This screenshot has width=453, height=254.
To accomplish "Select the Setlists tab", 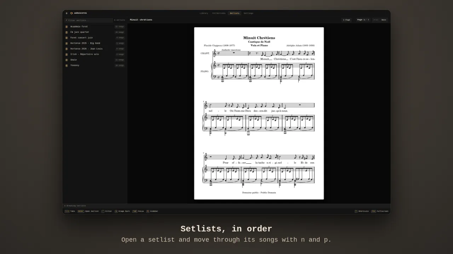I will click(x=235, y=13).
